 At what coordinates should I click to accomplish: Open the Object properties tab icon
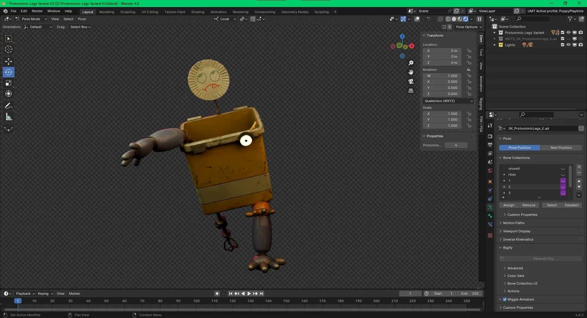(490, 181)
